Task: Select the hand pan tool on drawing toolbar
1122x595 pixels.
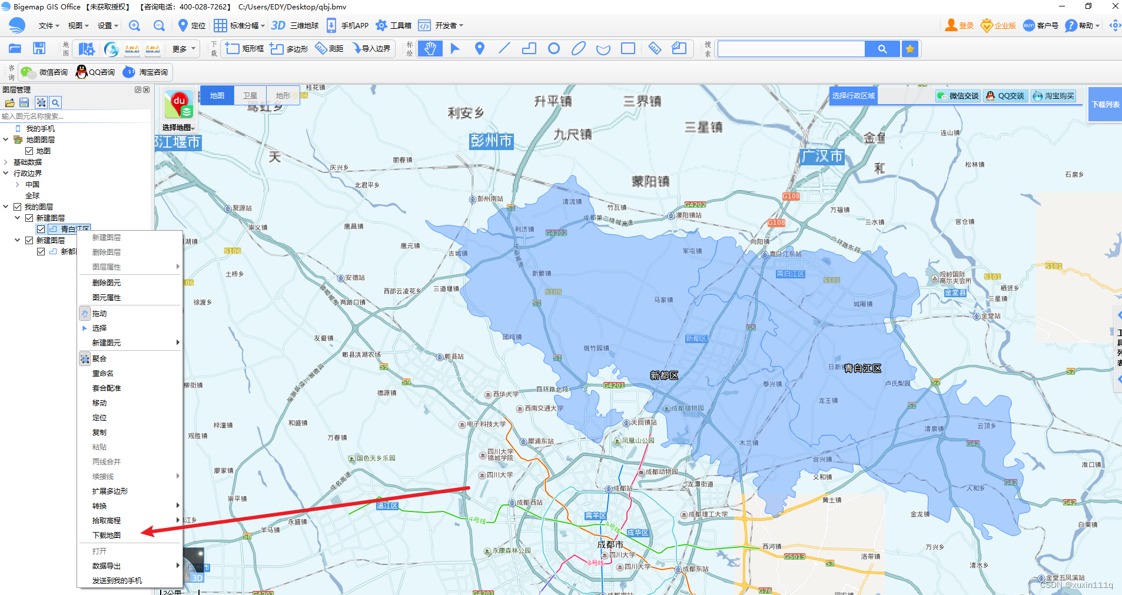Action: click(x=430, y=48)
